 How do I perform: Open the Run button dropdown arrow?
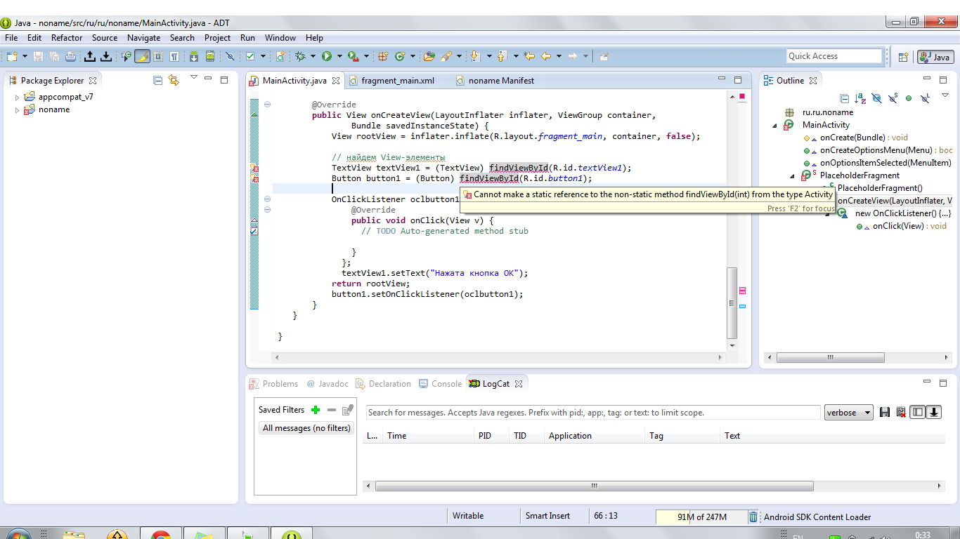pos(339,56)
